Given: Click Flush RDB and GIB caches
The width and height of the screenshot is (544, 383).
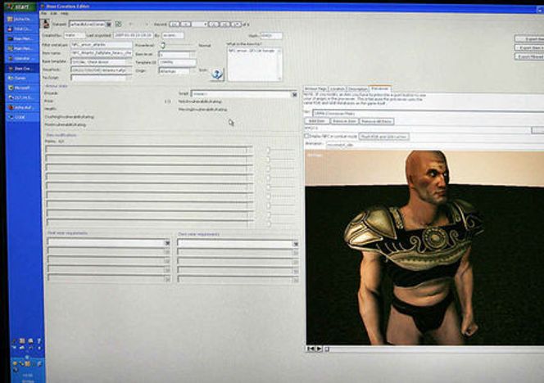Looking at the screenshot, I should point(383,137).
